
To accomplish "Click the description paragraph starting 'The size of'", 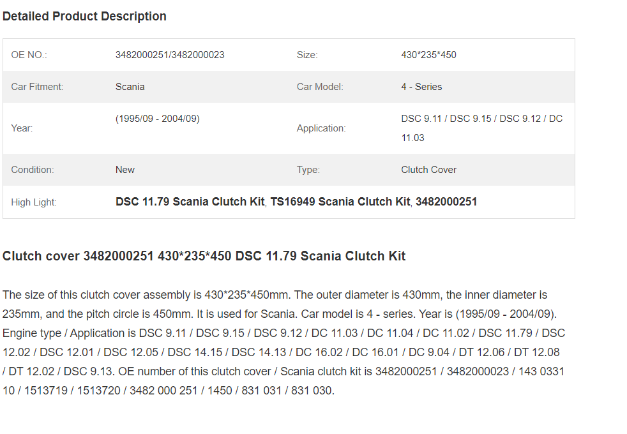I will click(x=284, y=343).
